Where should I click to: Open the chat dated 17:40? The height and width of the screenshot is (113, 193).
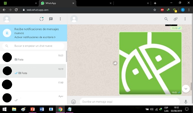33,84
